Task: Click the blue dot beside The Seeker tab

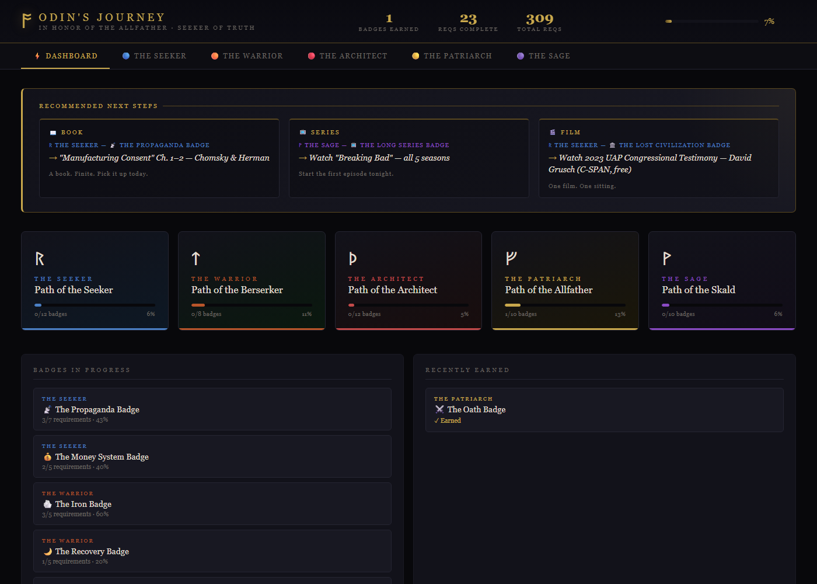Action: point(126,56)
